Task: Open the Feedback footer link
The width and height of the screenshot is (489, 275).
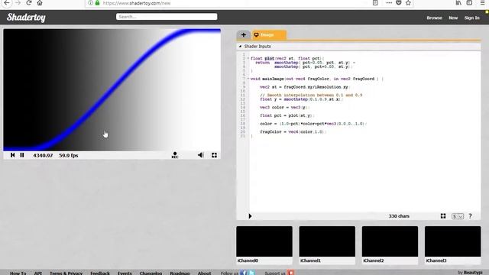Action: pos(100,273)
